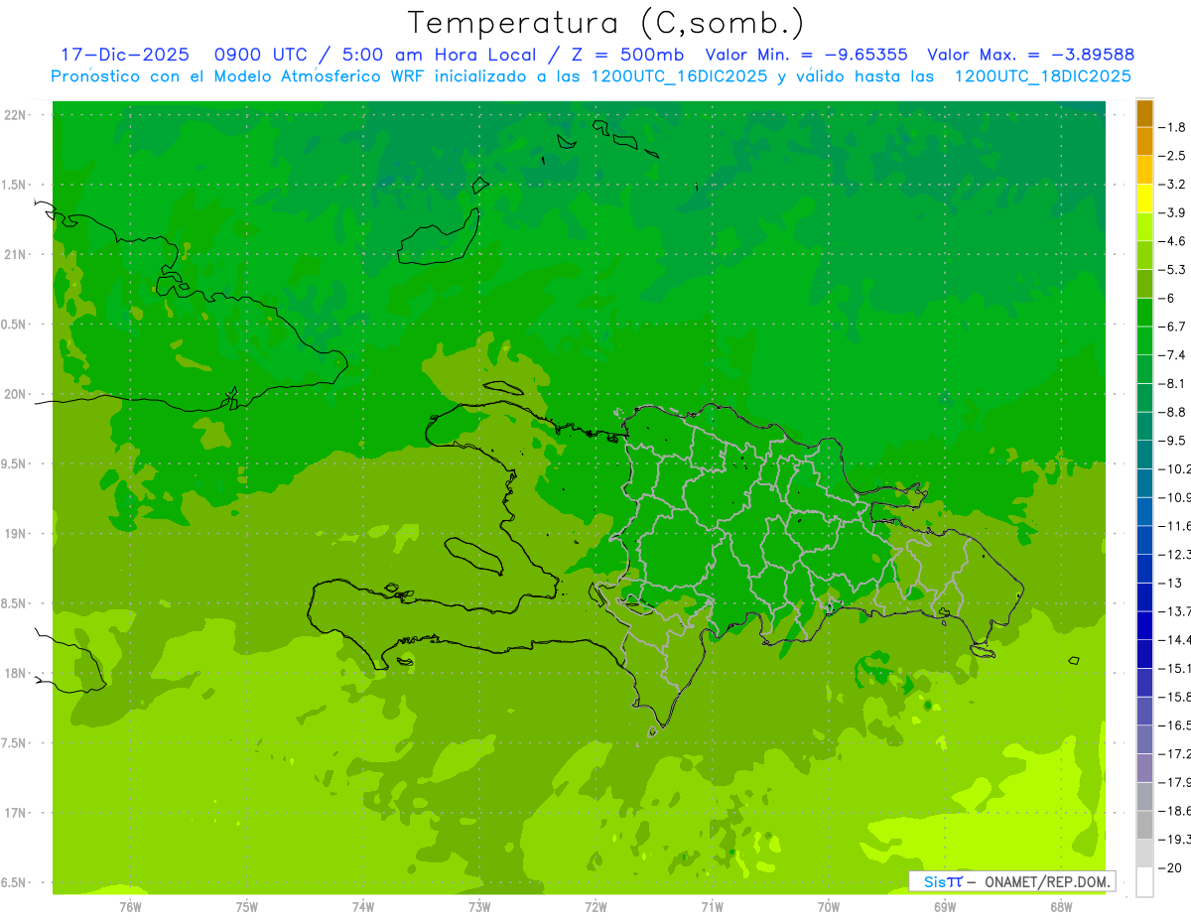Click the "-9.5" legend value

(1172, 441)
